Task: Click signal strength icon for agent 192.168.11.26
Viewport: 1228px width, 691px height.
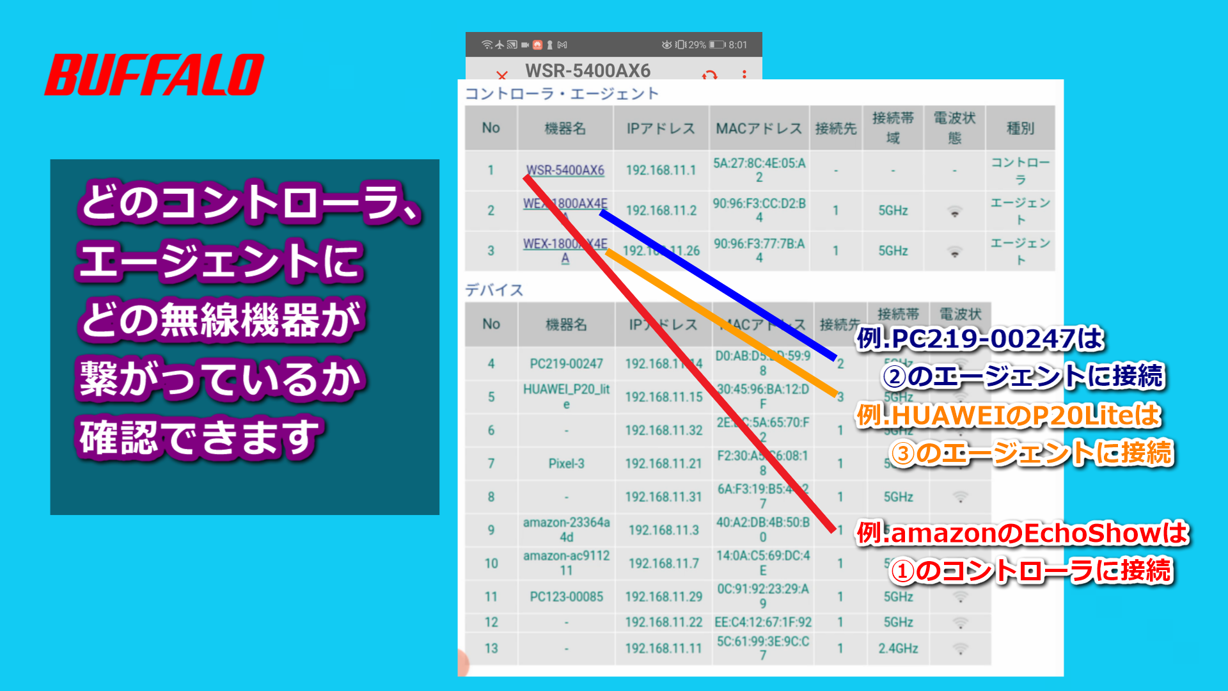Action: click(954, 251)
